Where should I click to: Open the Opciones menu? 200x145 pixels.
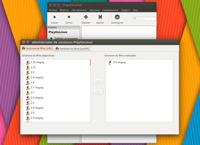coord(94,10)
